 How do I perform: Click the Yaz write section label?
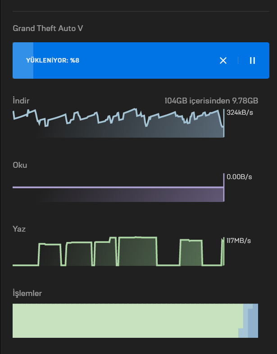tap(19, 229)
